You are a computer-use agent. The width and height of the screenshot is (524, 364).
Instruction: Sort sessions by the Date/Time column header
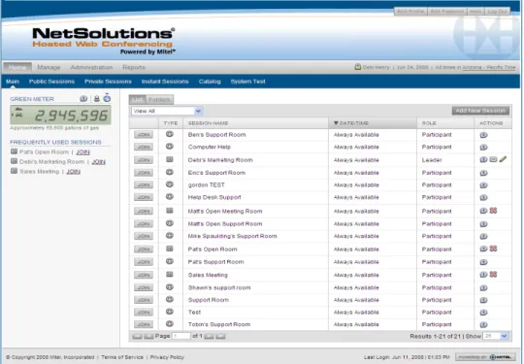click(351, 123)
